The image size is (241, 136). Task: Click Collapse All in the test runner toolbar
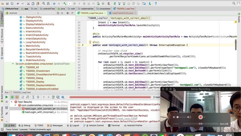pos(38,97)
